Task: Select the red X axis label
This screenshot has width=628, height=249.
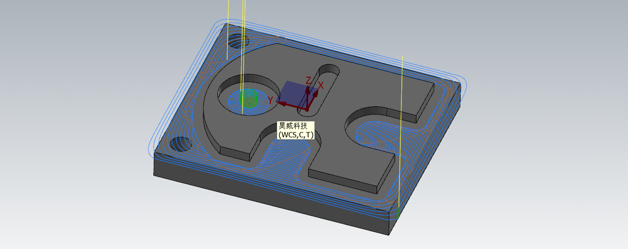Action: tap(321, 85)
